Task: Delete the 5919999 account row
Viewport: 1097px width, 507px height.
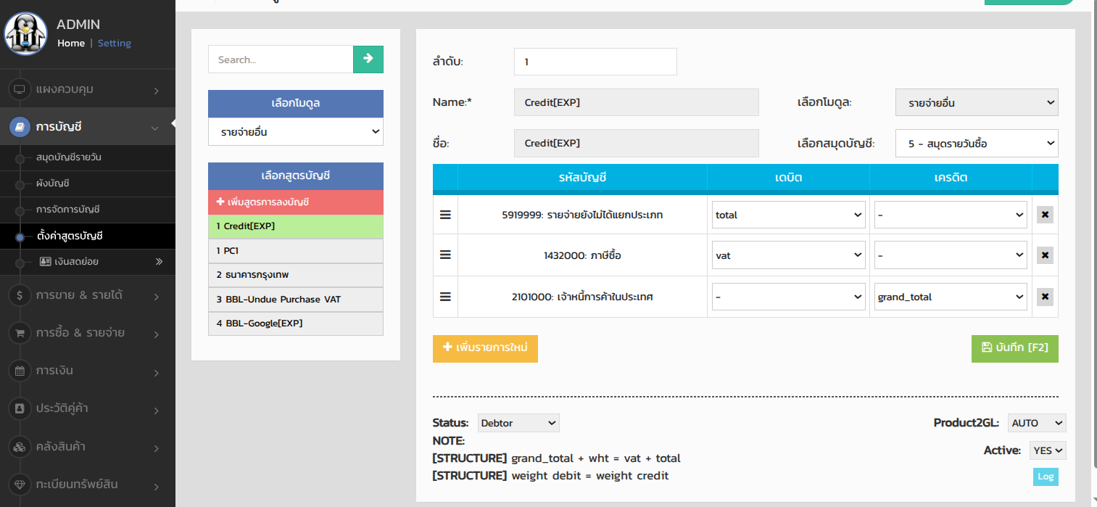Action: (1044, 215)
